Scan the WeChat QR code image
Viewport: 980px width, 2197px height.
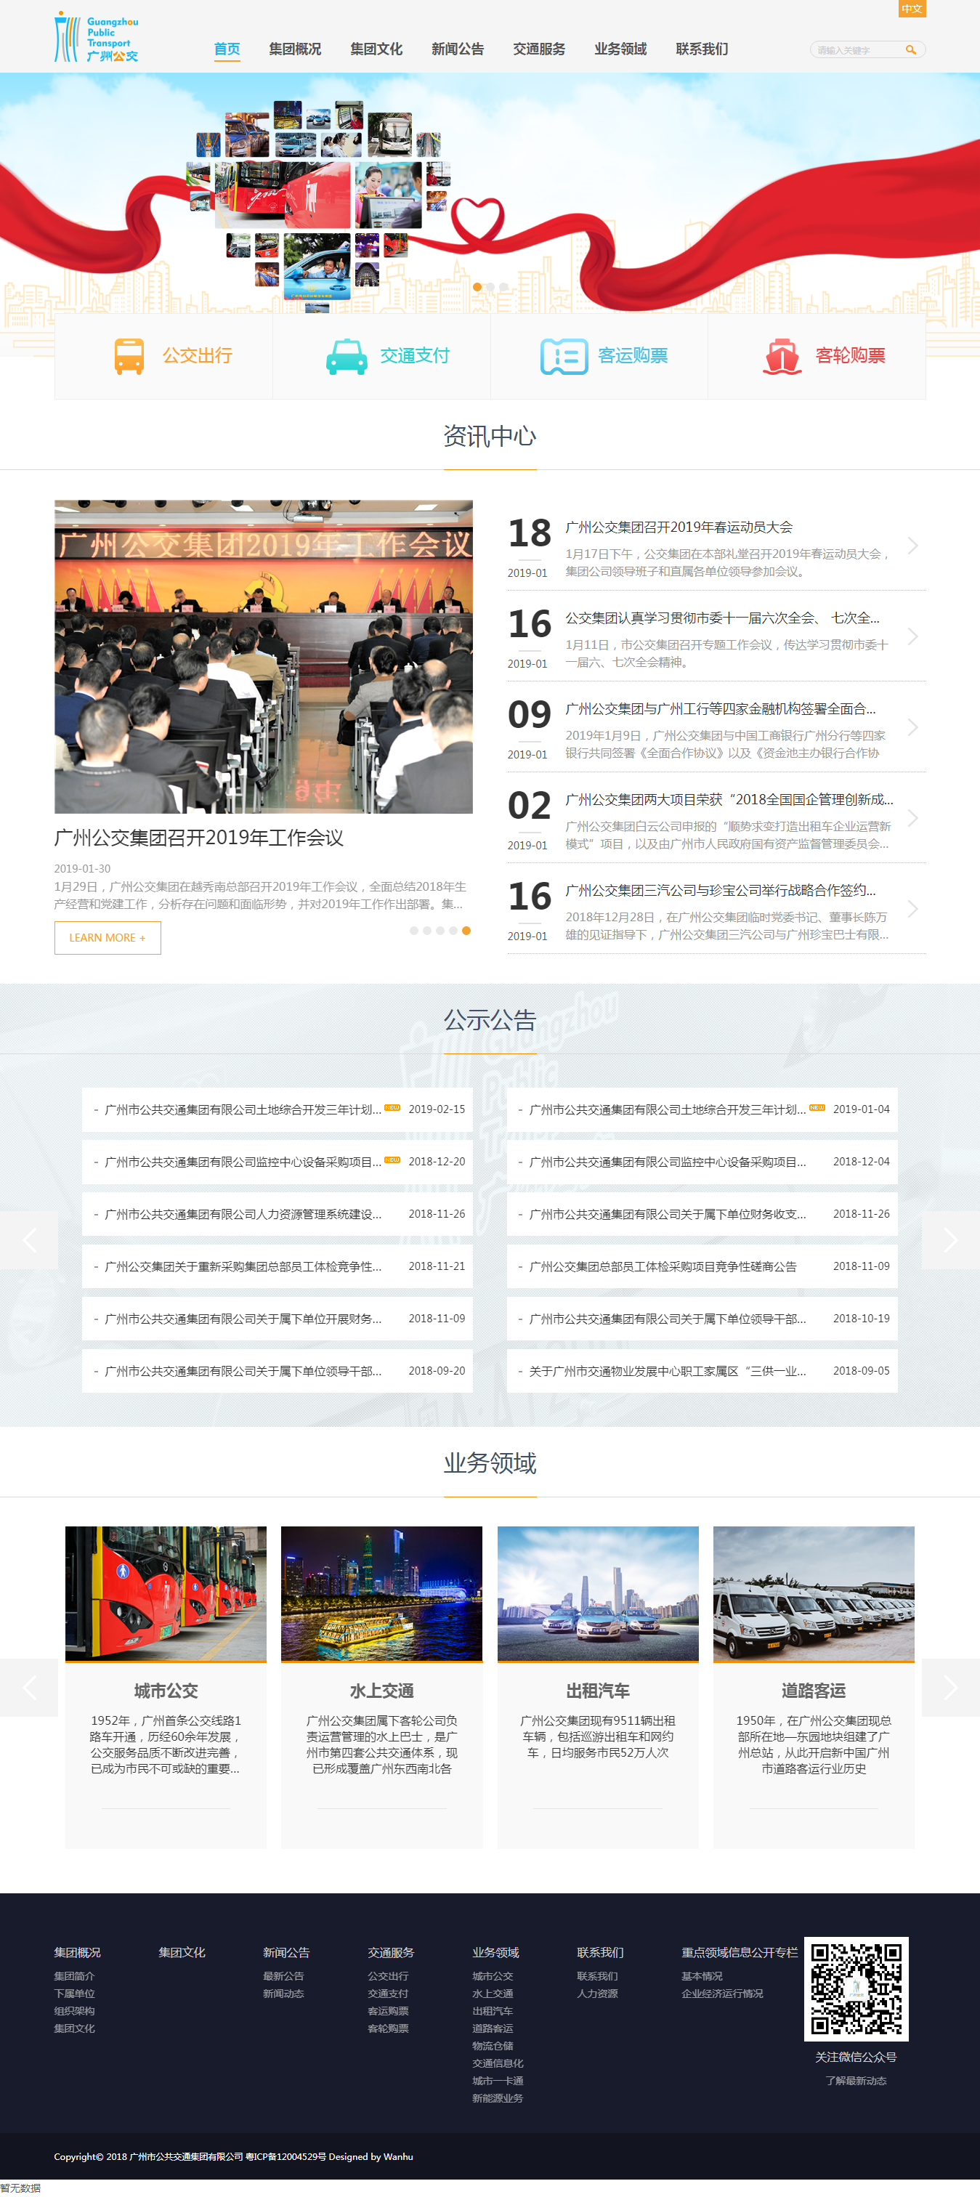point(856,1988)
